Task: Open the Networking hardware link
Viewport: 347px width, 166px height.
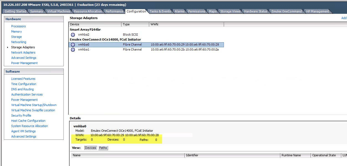Action: point(19,42)
